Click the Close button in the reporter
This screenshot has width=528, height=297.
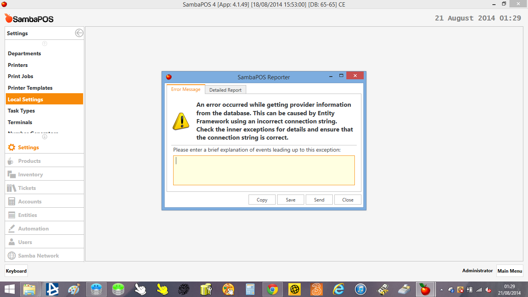(x=348, y=200)
